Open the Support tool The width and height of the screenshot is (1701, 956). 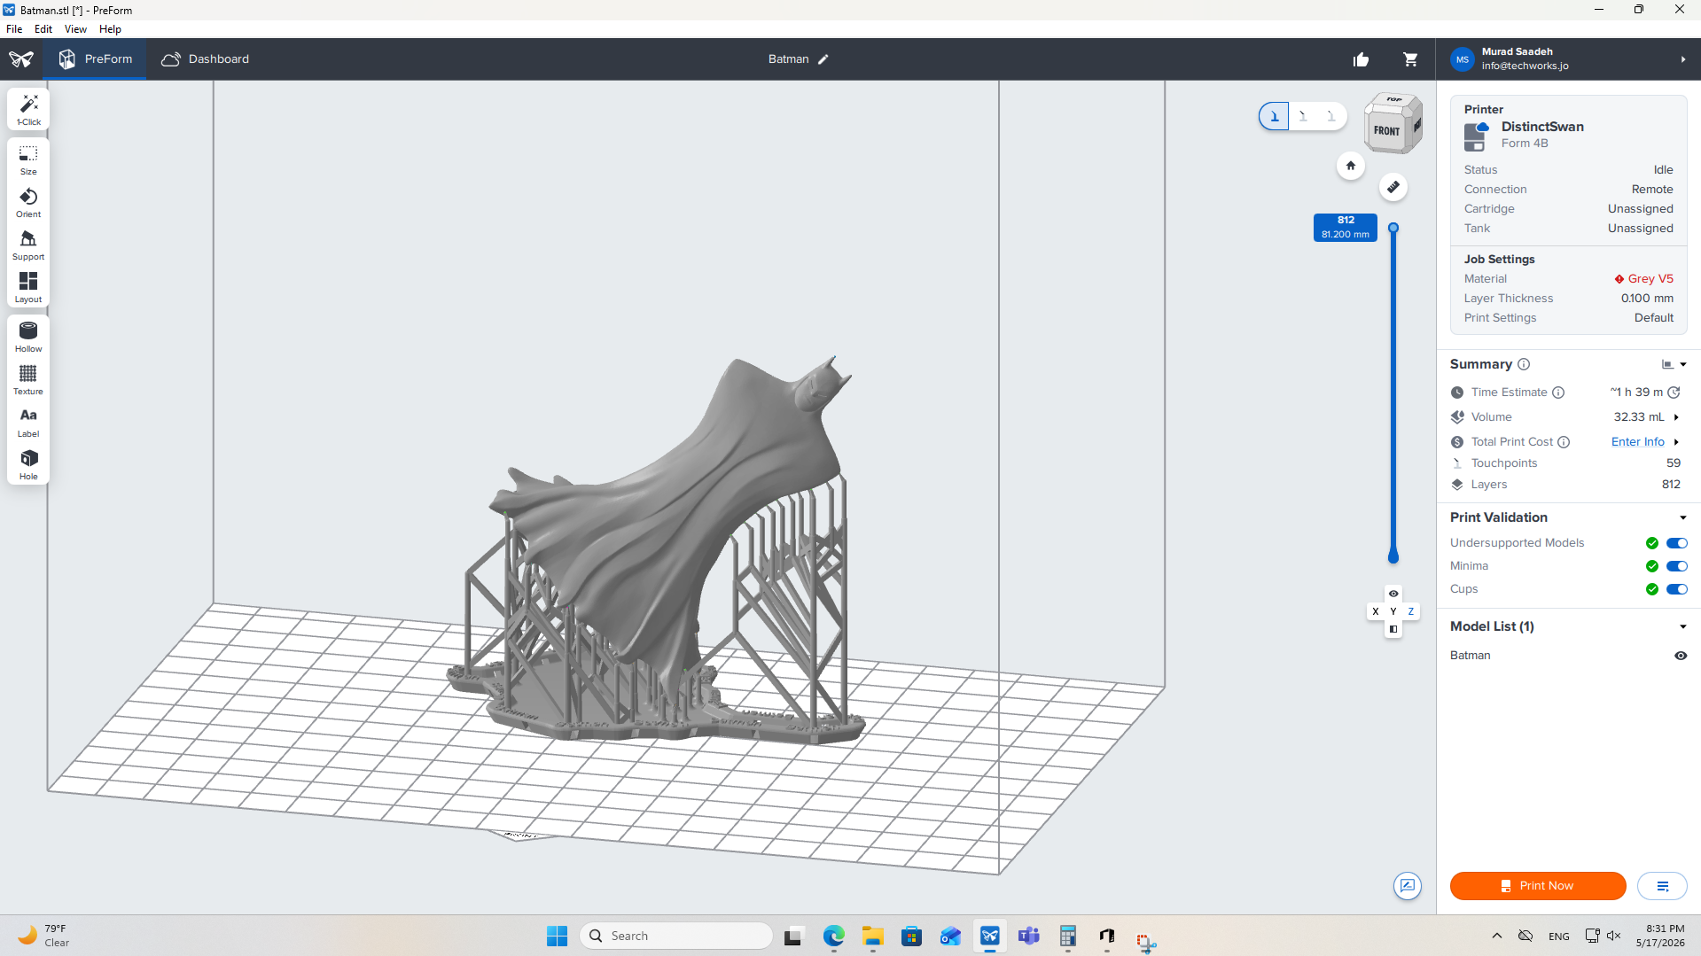click(28, 245)
